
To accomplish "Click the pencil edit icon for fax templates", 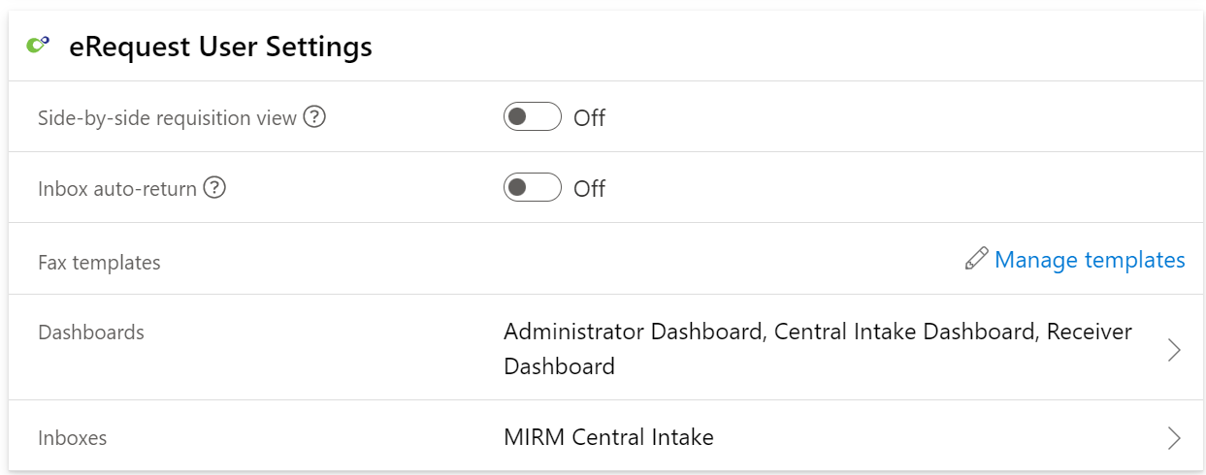I will click(977, 259).
